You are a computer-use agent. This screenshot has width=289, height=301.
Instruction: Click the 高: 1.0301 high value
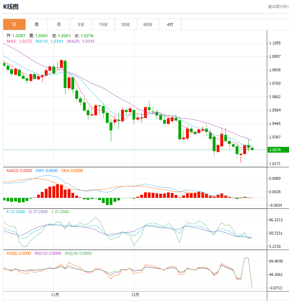(x=39, y=36)
